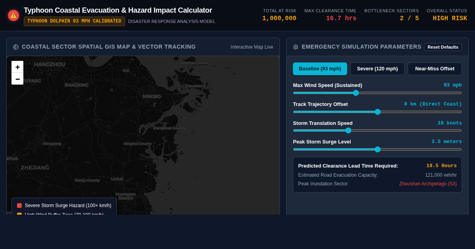Select the Severe (120 mph) scenario
This screenshot has width=475, height=249.
click(377, 69)
